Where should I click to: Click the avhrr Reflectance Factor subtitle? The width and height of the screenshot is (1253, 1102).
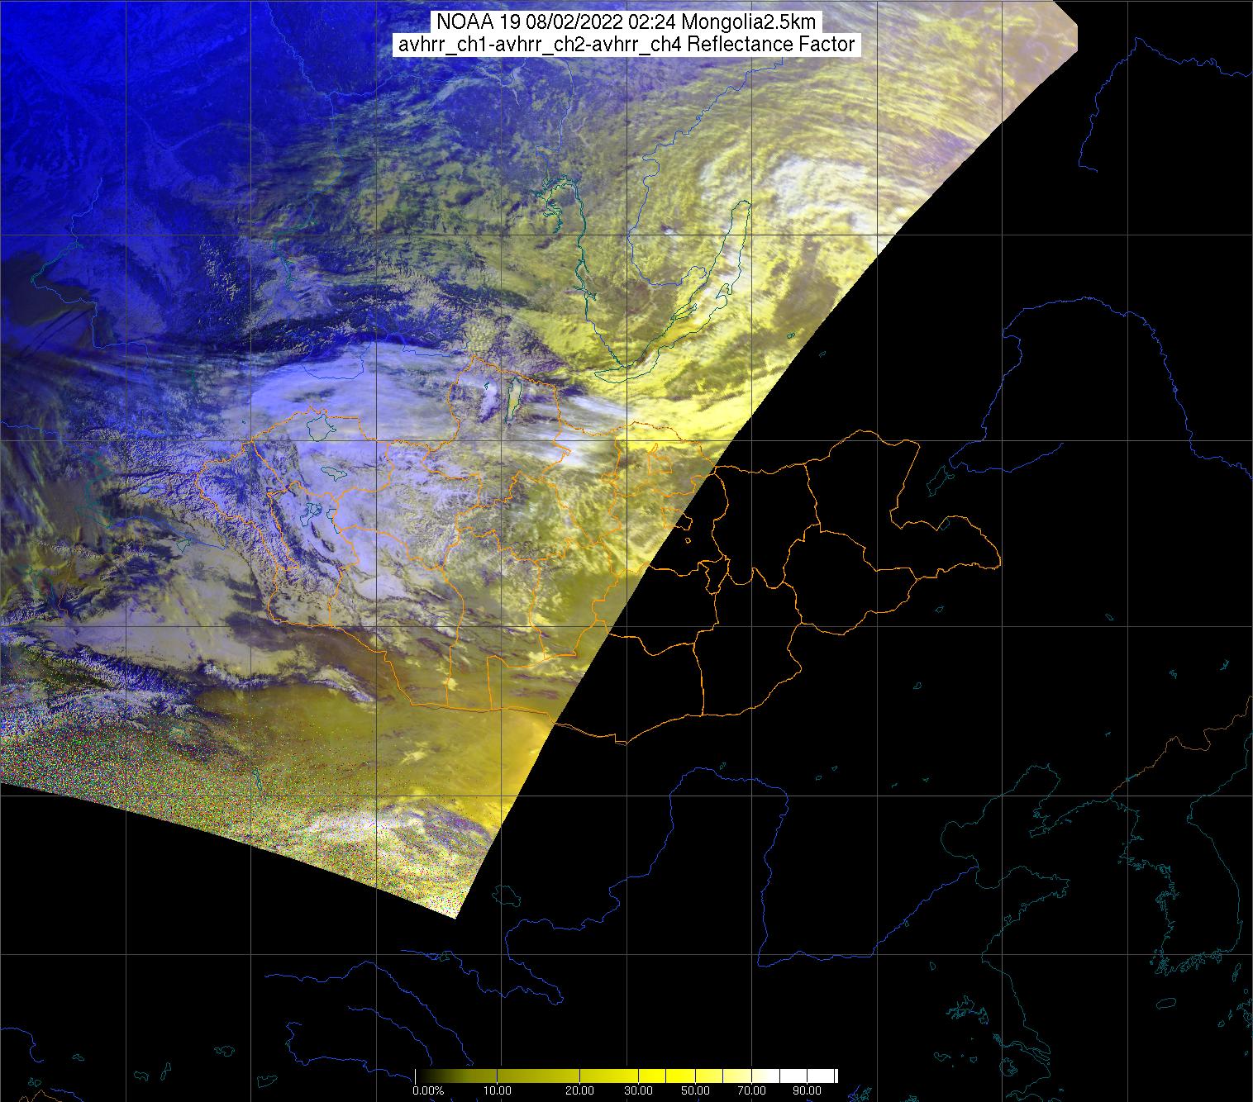point(626,45)
